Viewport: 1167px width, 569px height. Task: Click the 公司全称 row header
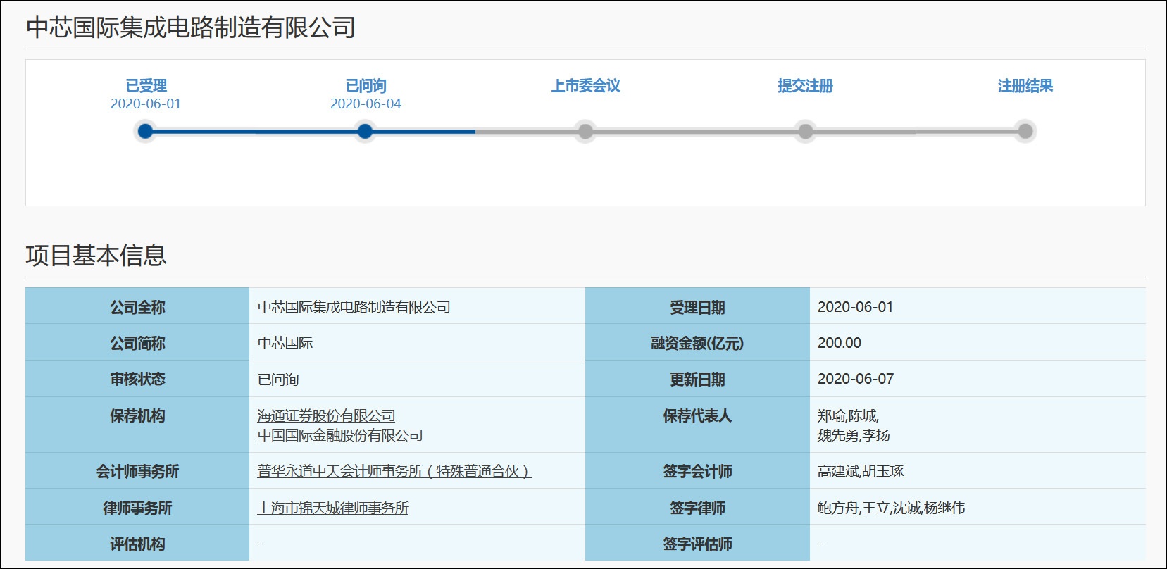[x=137, y=306]
